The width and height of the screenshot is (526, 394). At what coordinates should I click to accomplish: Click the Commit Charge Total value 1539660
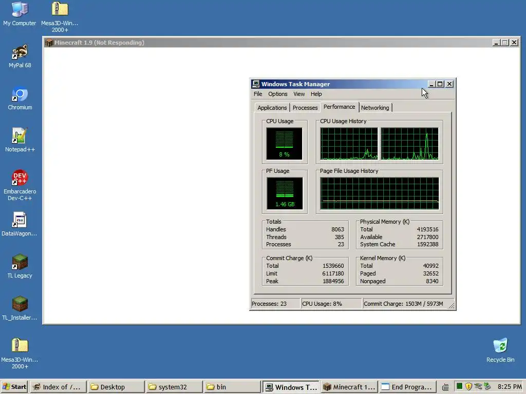click(333, 266)
